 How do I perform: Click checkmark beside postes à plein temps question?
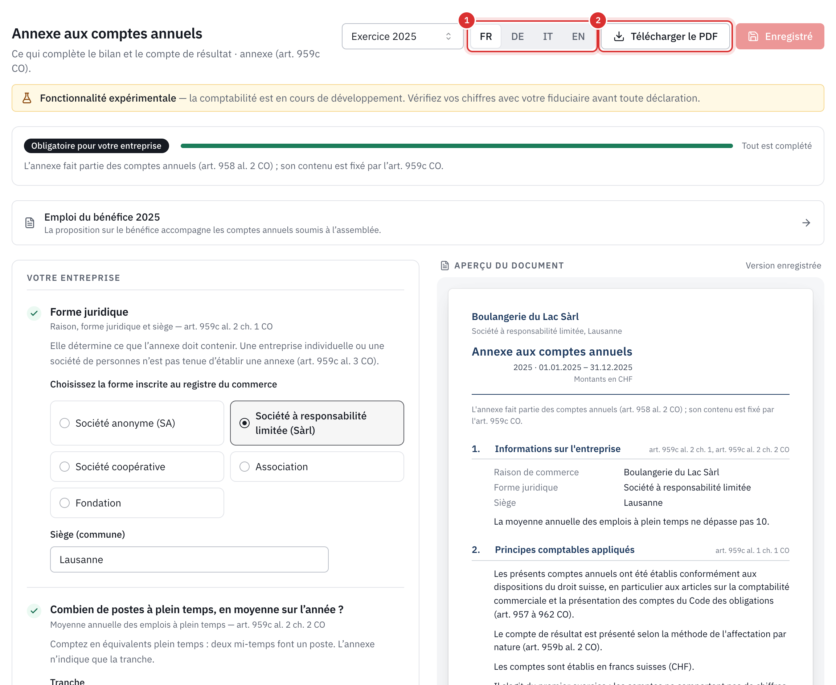34,611
